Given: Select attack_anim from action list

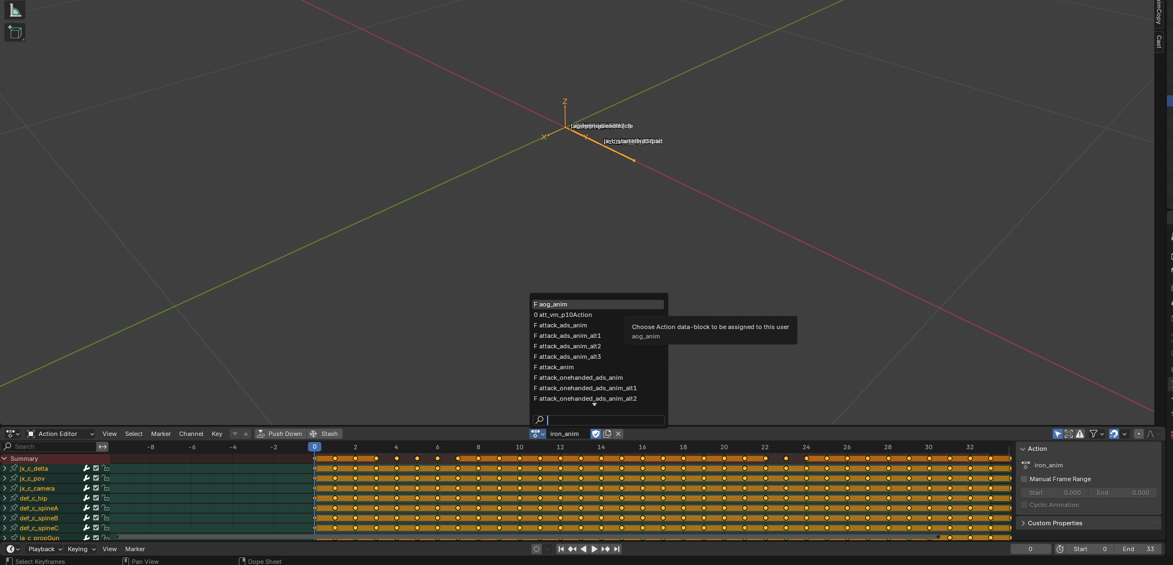Looking at the screenshot, I should tap(556, 367).
